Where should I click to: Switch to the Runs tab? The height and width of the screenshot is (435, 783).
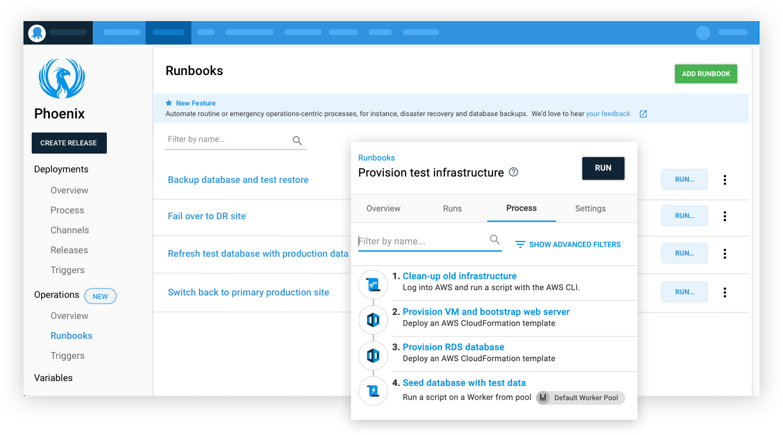[452, 208]
